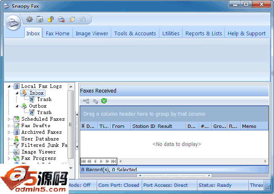Sort by the Result column header
Viewport: 274px width, 194px height.
tap(171, 126)
